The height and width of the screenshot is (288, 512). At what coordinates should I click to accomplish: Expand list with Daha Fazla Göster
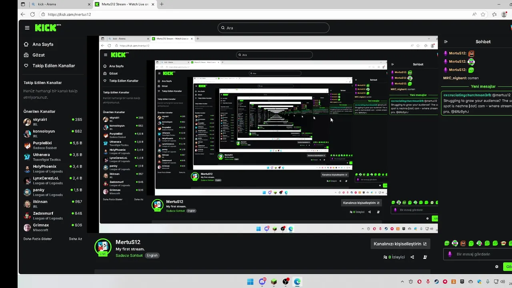38,239
